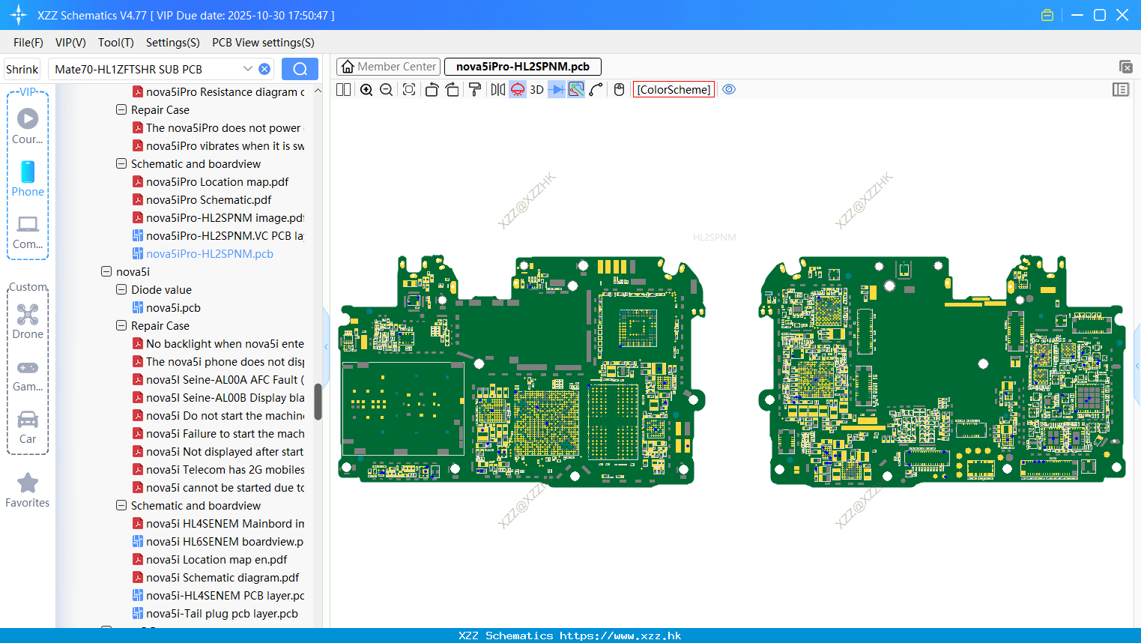Open the search box dropdown arrow
The width and height of the screenshot is (1141, 643).
coord(248,69)
